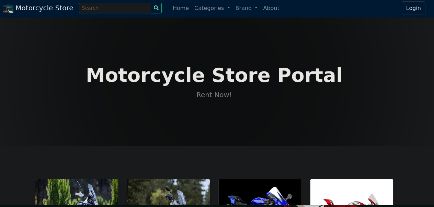Go to the Home page
Image resolution: width=434 pixels, height=207 pixels.
(x=181, y=8)
